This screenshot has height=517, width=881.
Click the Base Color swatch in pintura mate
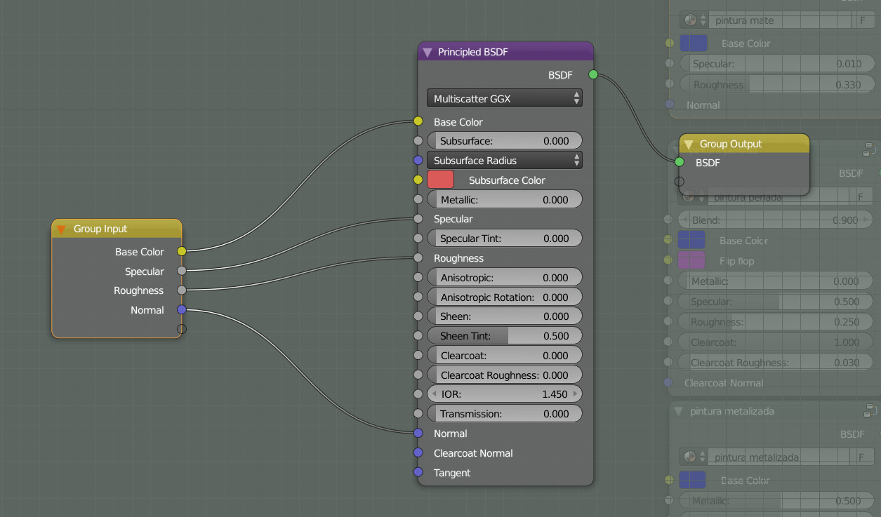[x=694, y=43]
